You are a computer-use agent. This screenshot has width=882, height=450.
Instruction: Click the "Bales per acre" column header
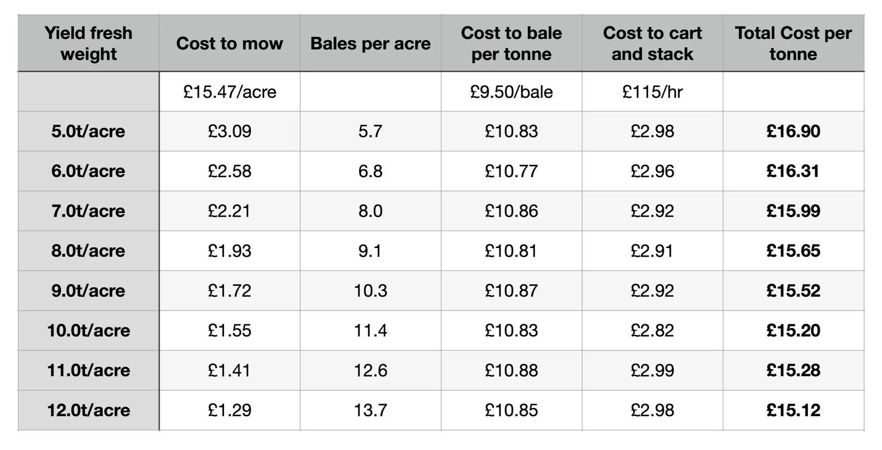(x=370, y=43)
